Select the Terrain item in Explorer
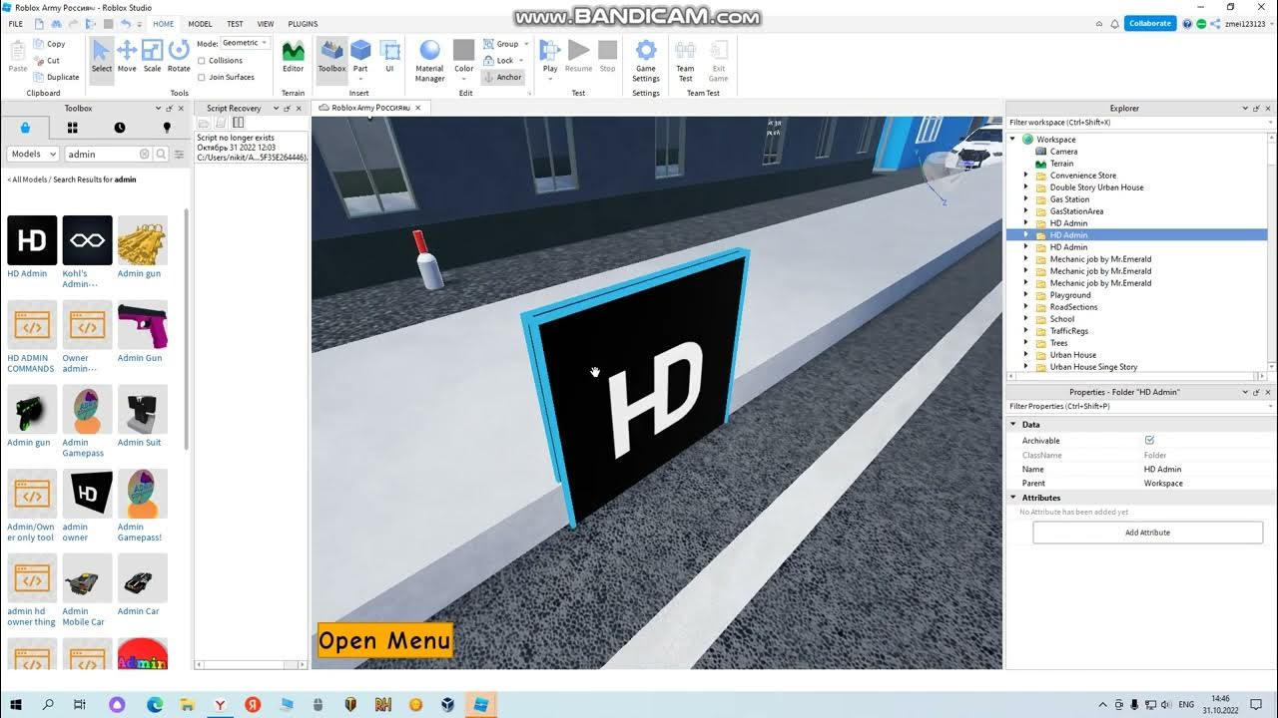This screenshot has height=718, width=1278. tap(1061, 164)
